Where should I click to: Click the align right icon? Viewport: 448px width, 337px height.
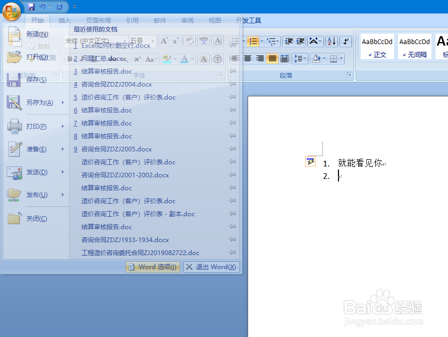coord(260,59)
